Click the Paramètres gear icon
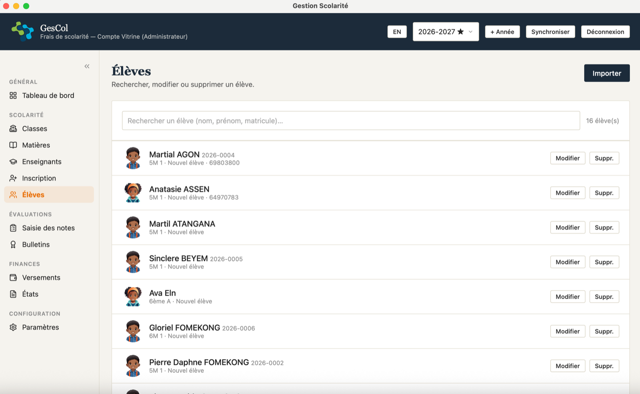This screenshot has height=394, width=640. [13, 327]
